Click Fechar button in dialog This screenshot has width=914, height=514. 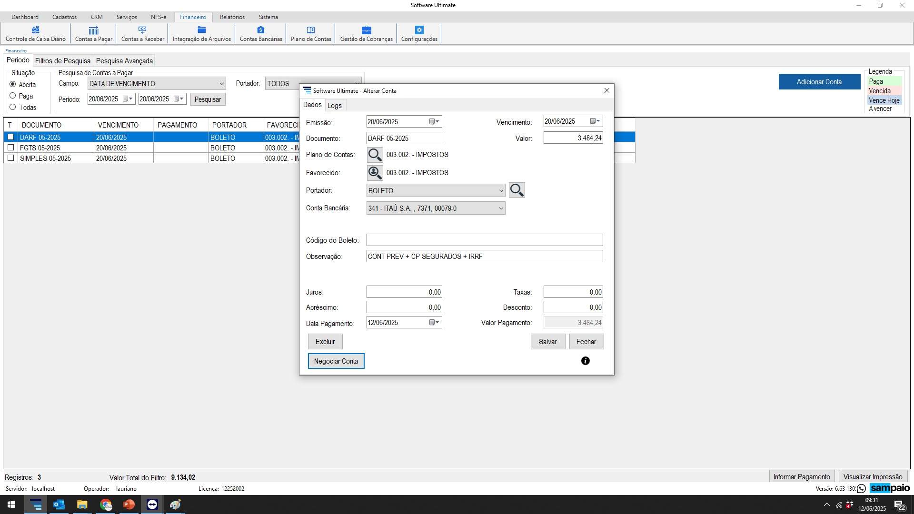tap(586, 342)
